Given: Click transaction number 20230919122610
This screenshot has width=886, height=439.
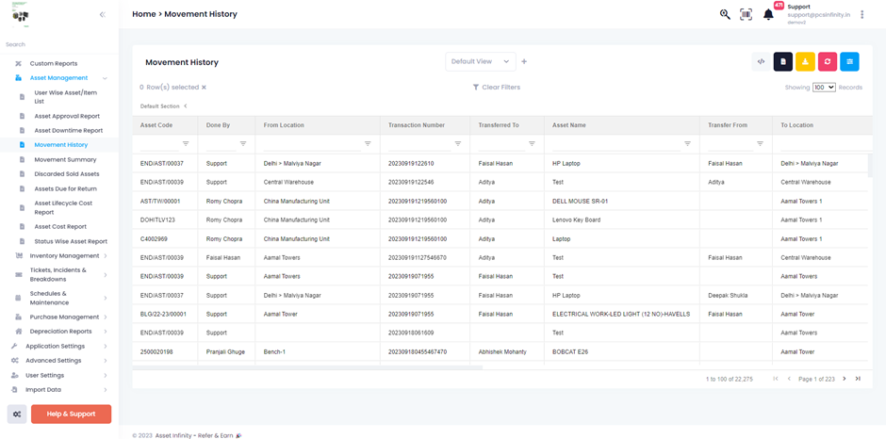Looking at the screenshot, I should coord(411,163).
